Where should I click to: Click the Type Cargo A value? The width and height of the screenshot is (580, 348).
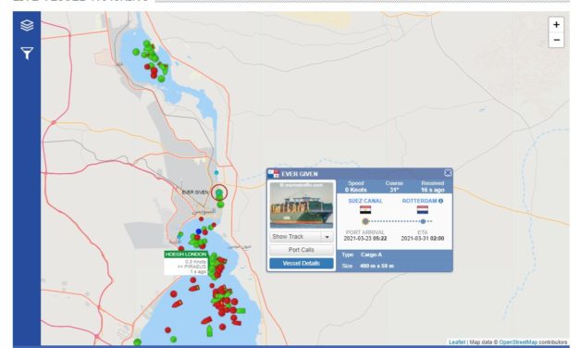[x=371, y=255]
